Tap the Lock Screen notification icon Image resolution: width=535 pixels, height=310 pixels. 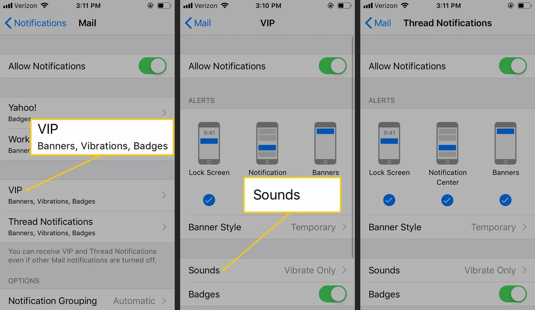coord(209,143)
